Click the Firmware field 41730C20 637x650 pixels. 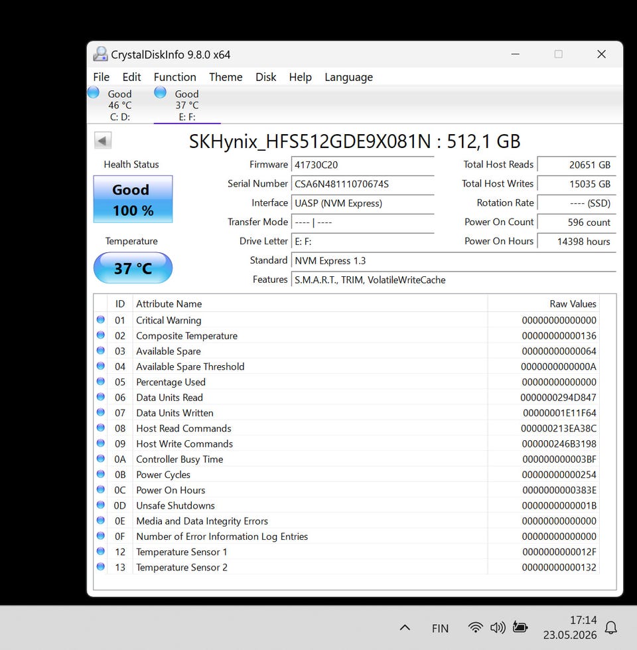(x=362, y=165)
